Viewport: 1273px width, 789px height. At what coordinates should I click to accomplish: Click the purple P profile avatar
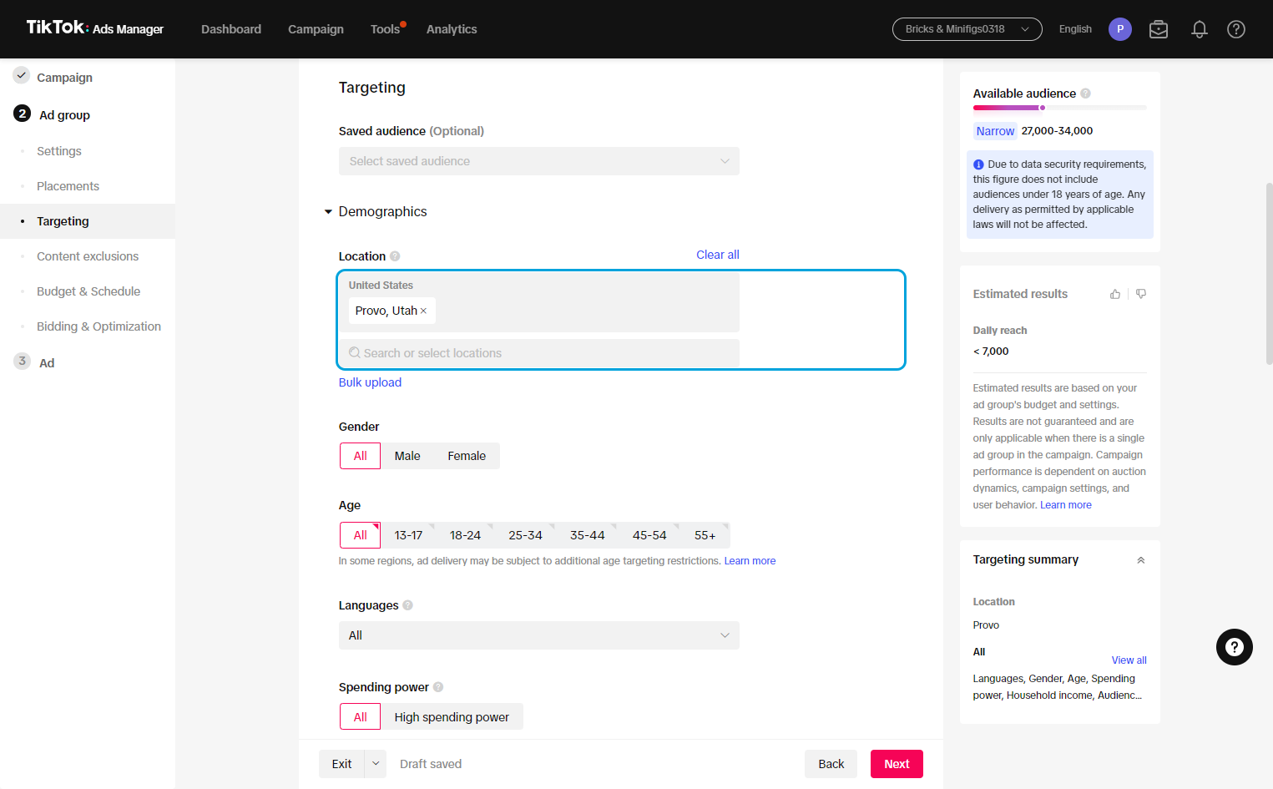pyautogui.click(x=1120, y=29)
